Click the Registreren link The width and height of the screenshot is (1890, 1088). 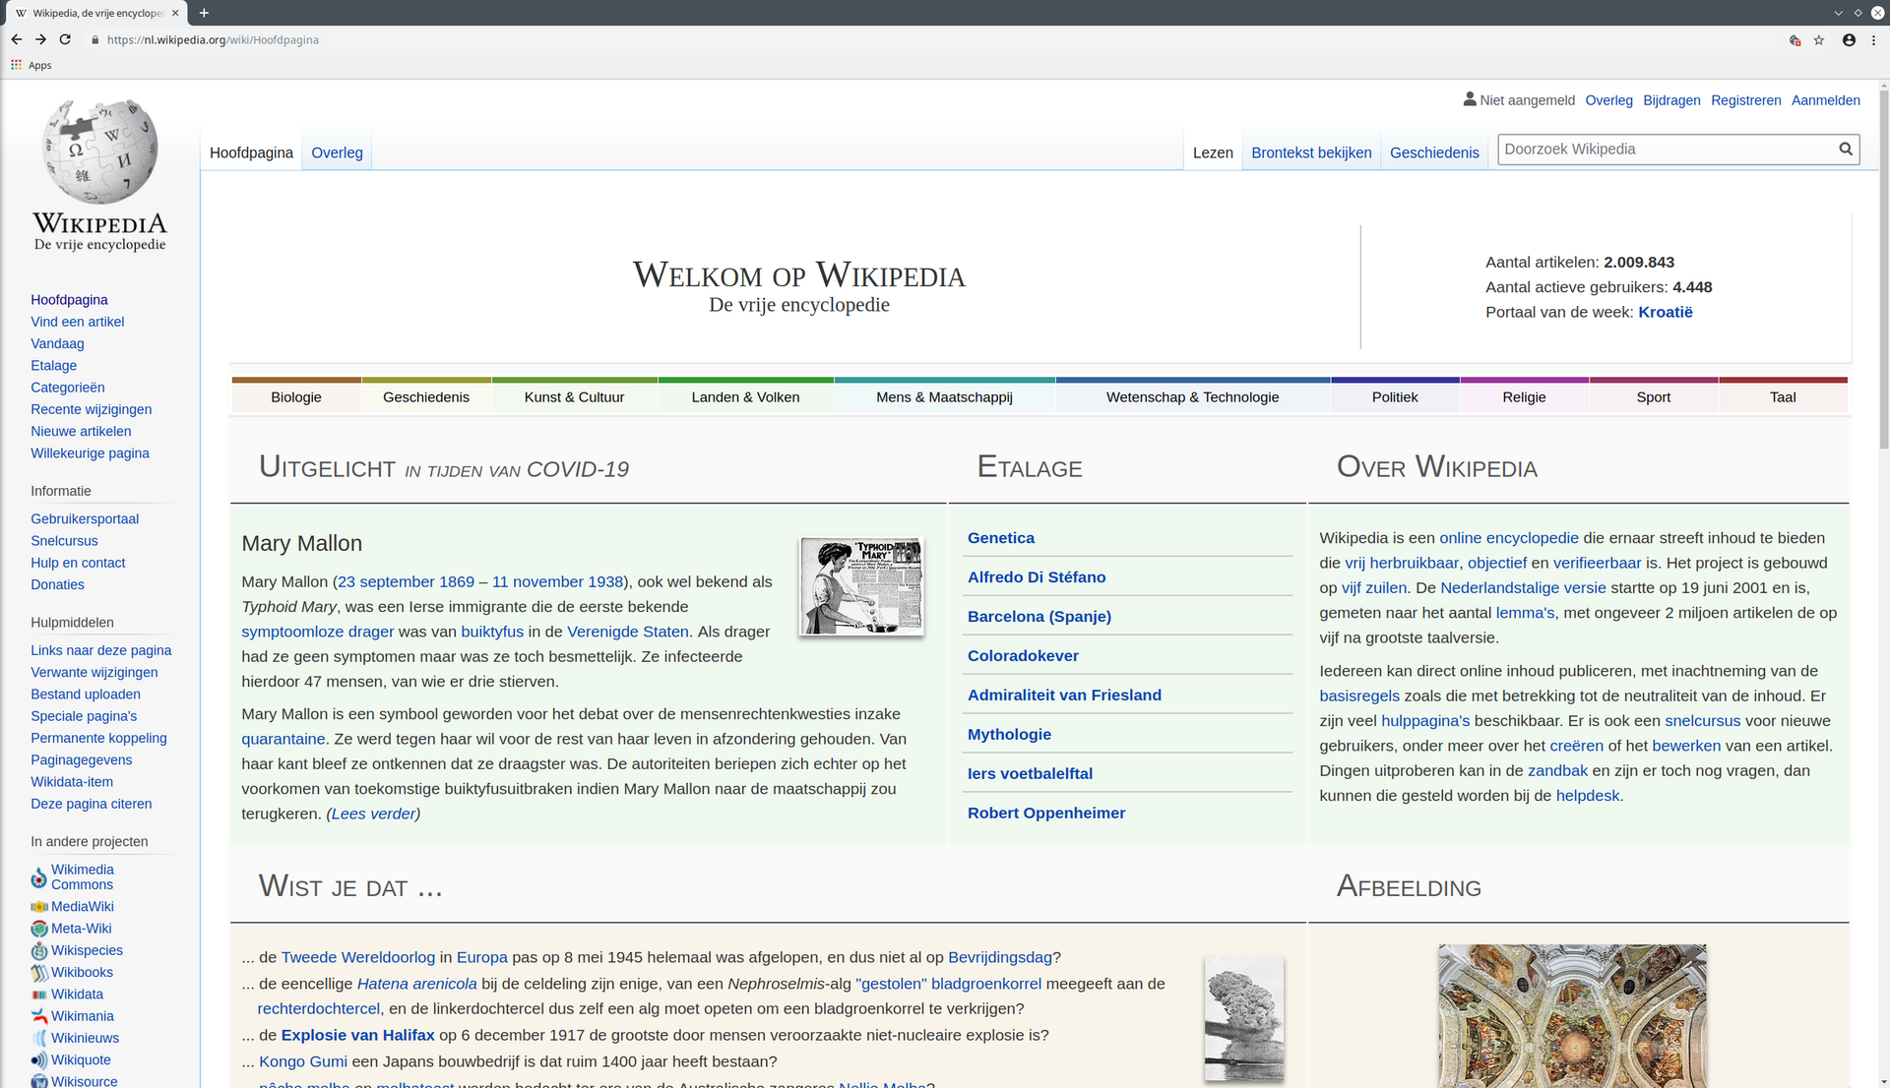click(1745, 100)
